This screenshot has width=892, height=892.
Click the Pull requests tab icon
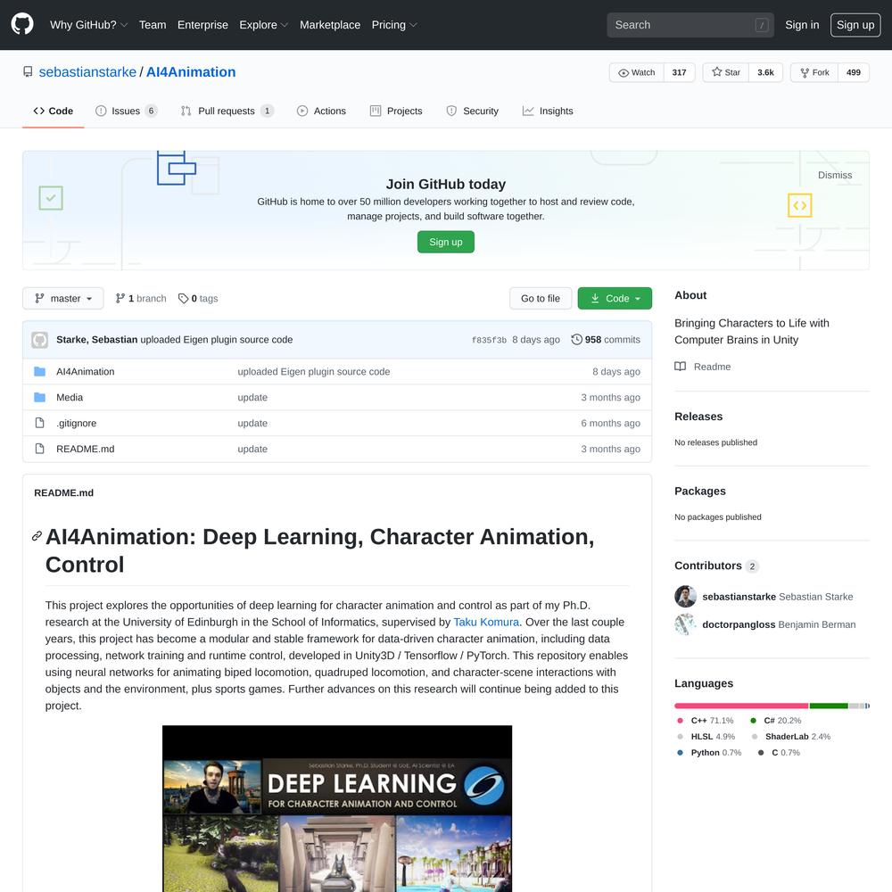[x=186, y=111]
